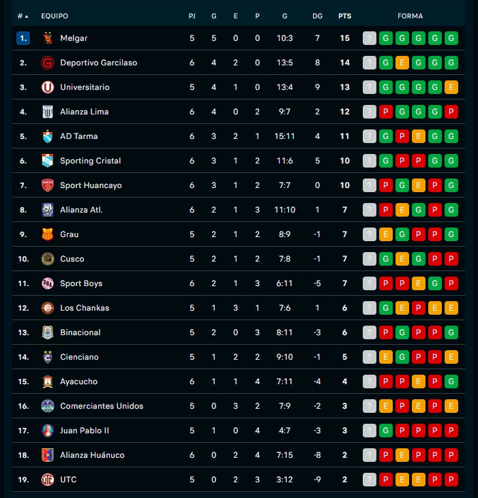This screenshot has height=498, width=478.
Task: Sort standings by DG column header
Action: point(317,16)
